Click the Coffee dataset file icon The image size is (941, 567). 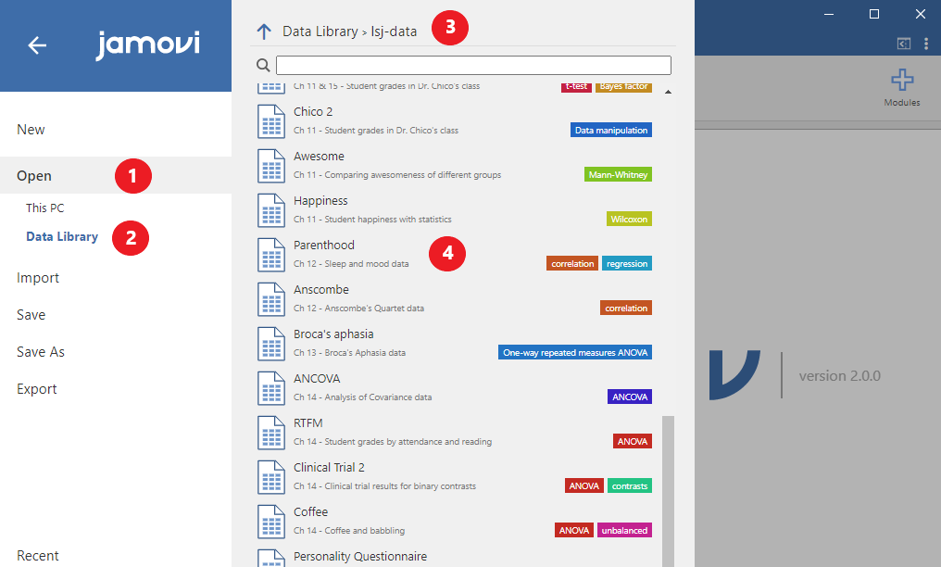271,521
